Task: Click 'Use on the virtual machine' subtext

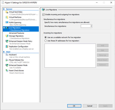Action: [20, 57]
